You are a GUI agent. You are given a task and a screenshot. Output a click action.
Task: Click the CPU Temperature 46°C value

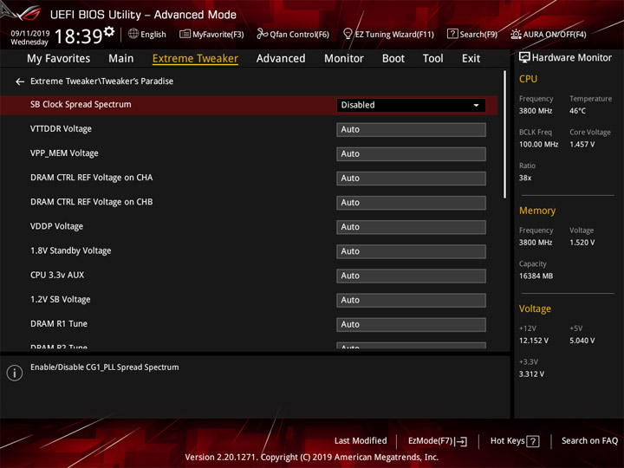[577, 111]
